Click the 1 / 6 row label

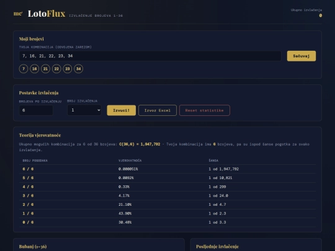pos(28,213)
